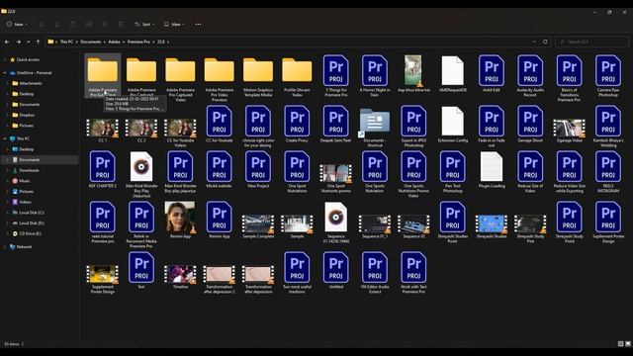Open the 'Camera Raw Photoshop' project
The width and height of the screenshot is (633, 356).
pyautogui.click(x=608, y=76)
